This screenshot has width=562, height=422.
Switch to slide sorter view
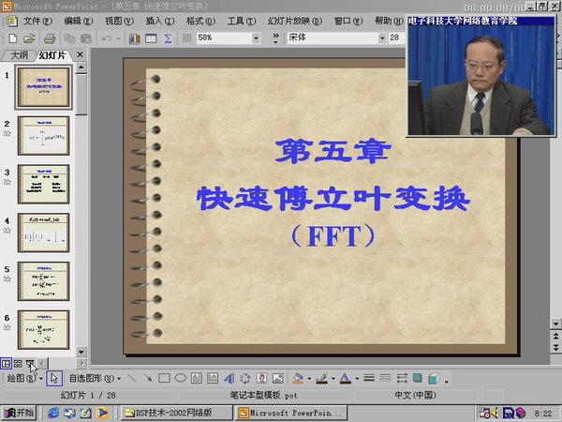coord(18,363)
